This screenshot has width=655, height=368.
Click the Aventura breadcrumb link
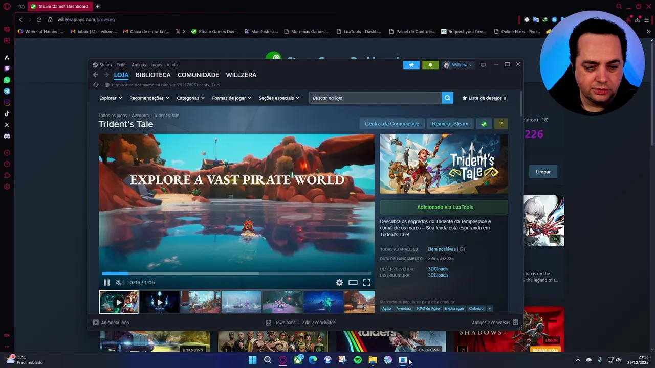pos(140,116)
